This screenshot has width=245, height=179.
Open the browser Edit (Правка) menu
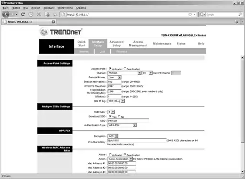[16, 8]
